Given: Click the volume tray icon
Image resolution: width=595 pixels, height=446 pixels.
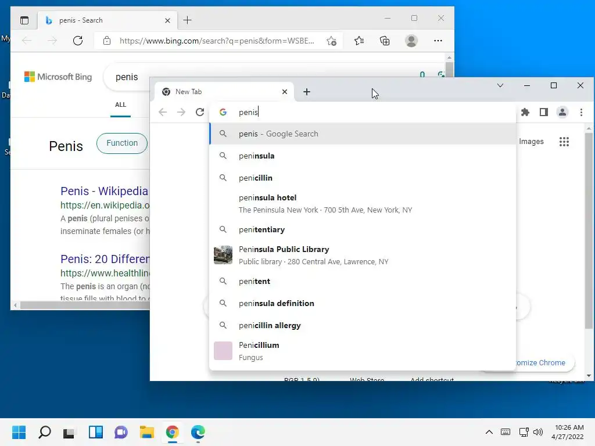Looking at the screenshot, I should [x=538, y=432].
